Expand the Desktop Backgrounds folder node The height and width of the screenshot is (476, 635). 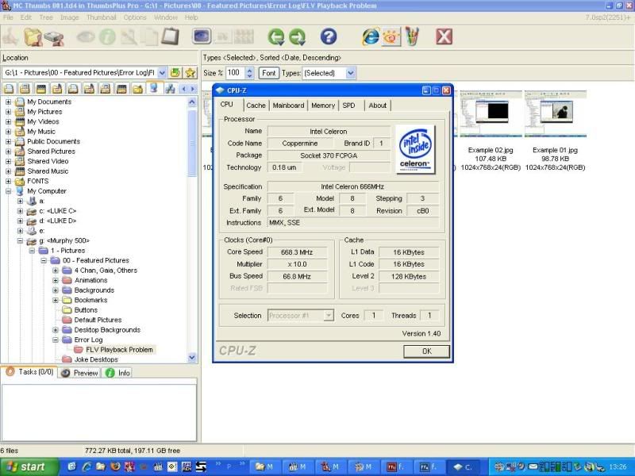(56, 330)
